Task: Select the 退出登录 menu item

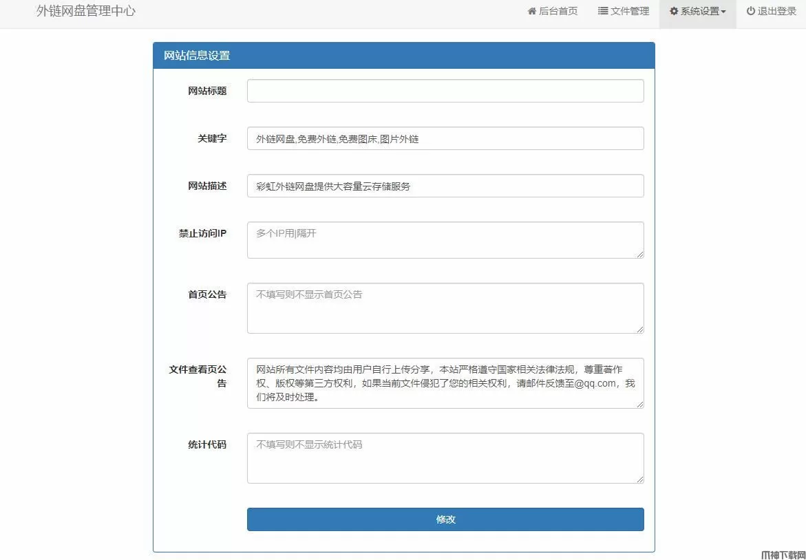Action: pyautogui.click(x=771, y=11)
